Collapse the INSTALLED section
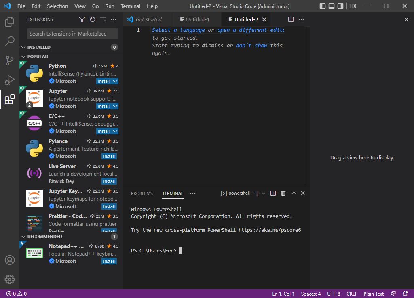The image size is (414, 298). click(23, 47)
